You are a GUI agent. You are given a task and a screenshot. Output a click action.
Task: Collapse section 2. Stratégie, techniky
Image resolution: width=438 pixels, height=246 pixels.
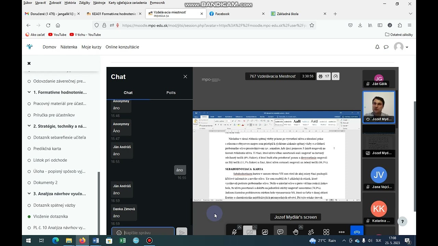pyautogui.click(x=29, y=126)
